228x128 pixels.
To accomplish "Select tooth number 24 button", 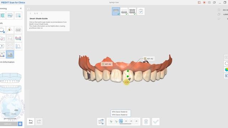I will coord(136,121).
